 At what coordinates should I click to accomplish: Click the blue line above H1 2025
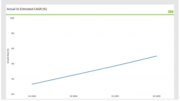coord(115,66)
